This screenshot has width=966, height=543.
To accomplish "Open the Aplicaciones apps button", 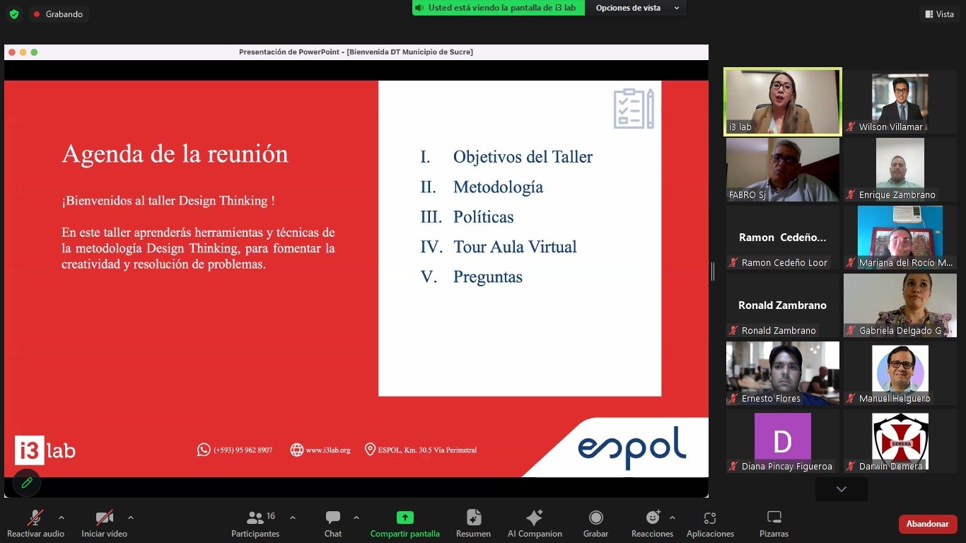I will click(x=710, y=524).
